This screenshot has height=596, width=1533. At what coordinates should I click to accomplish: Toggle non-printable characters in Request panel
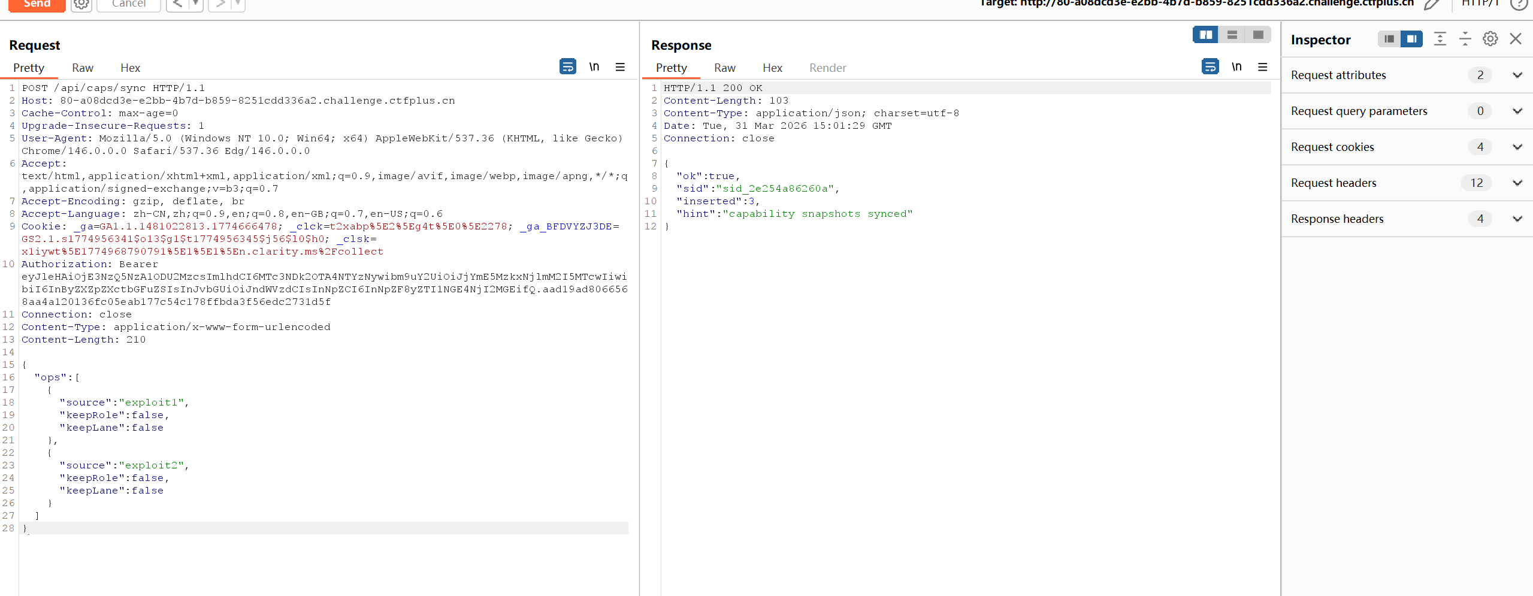click(x=594, y=66)
